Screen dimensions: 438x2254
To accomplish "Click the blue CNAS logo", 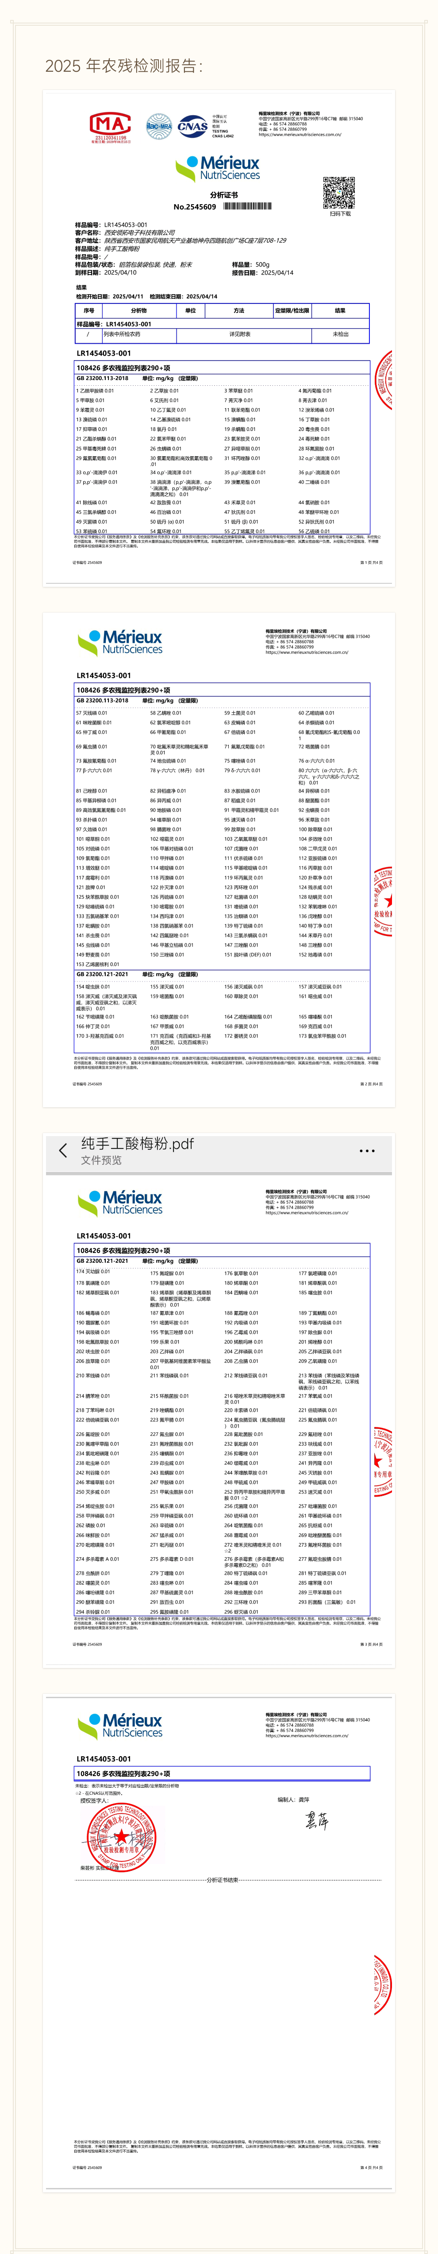I will tap(193, 126).
